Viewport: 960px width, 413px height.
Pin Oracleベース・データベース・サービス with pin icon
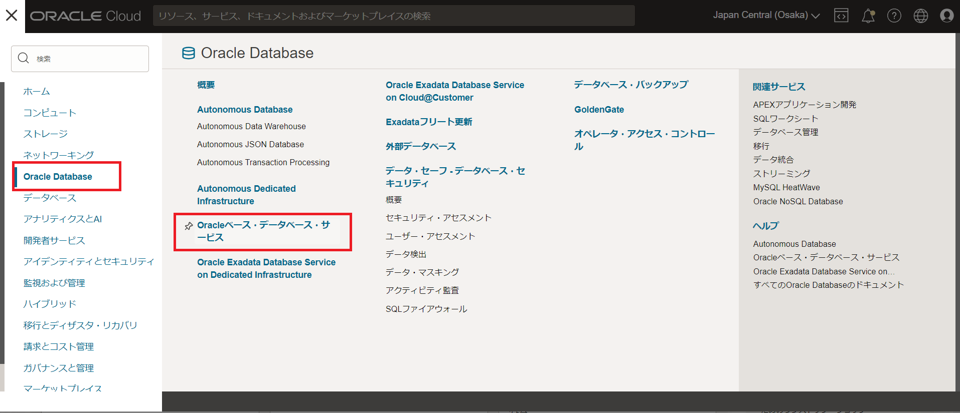(x=189, y=226)
